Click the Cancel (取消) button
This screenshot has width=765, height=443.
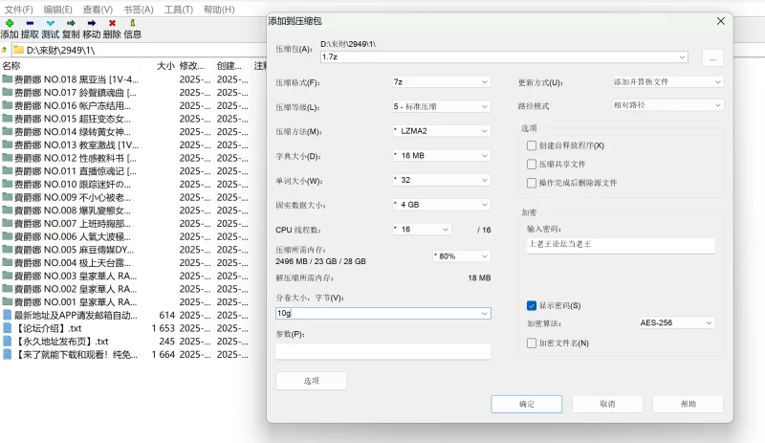tap(607, 404)
